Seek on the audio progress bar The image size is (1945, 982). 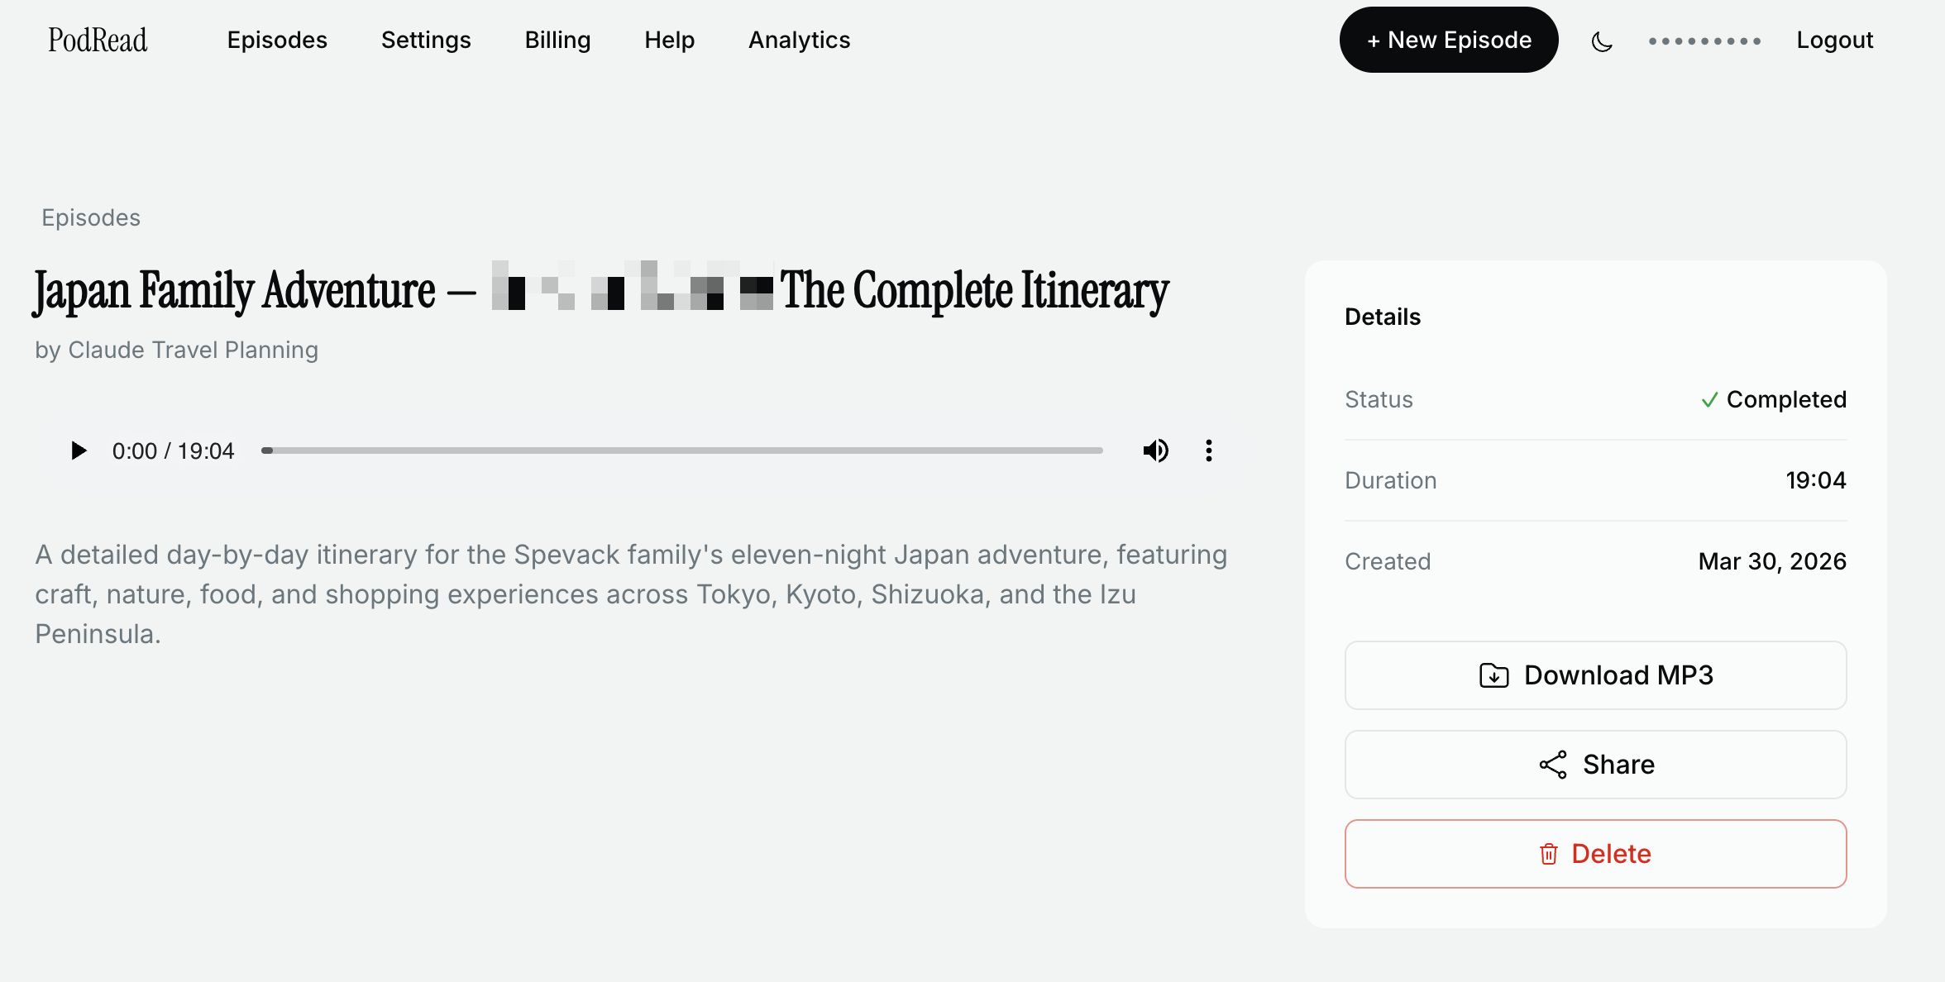682,450
